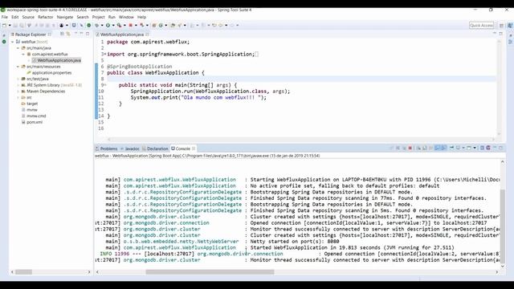Click the External Tools run toolbar icon

(x=120, y=25)
